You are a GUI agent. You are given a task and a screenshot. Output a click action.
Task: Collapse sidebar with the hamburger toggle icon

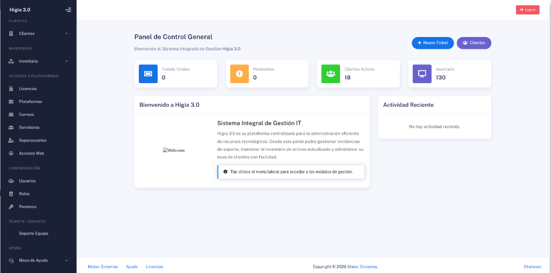[x=68, y=10]
